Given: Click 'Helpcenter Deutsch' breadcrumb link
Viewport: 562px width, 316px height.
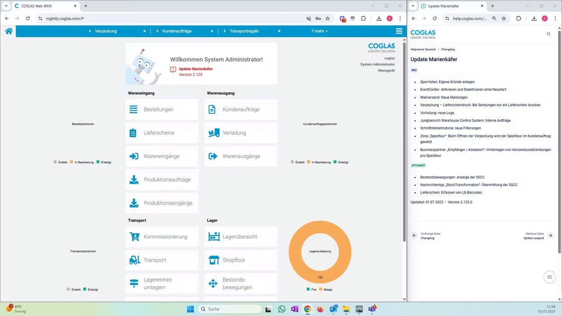Looking at the screenshot, I should pyautogui.click(x=423, y=50).
